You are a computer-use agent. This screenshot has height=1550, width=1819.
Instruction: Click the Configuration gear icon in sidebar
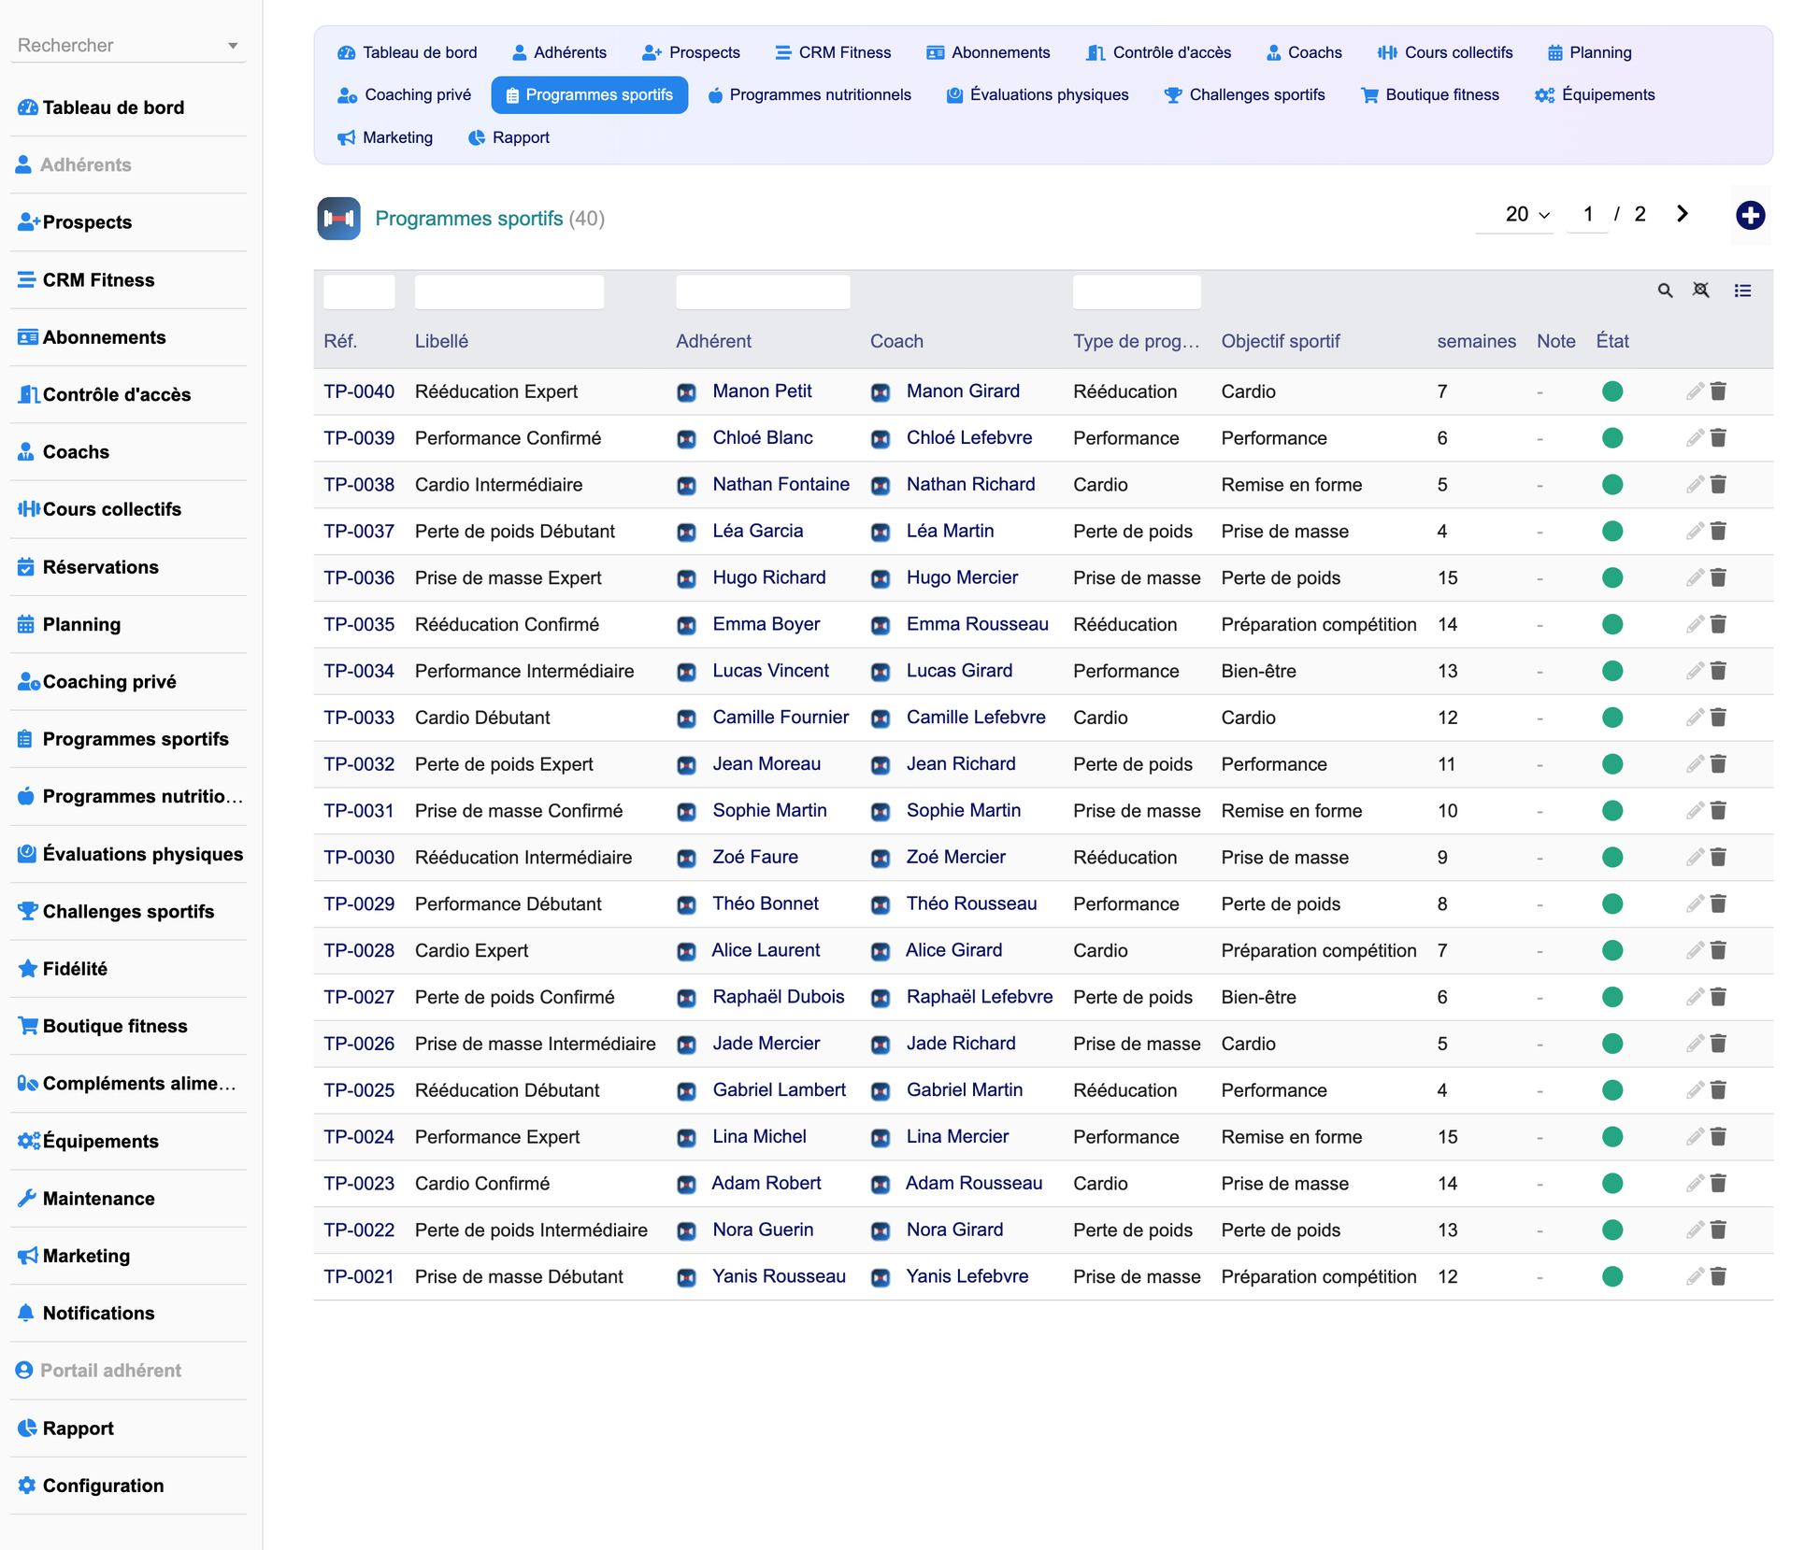[x=27, y=1486]
